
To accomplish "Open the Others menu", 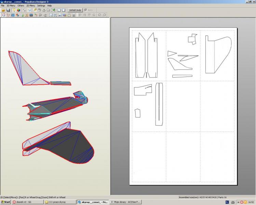I will click(x=21, y=6).
